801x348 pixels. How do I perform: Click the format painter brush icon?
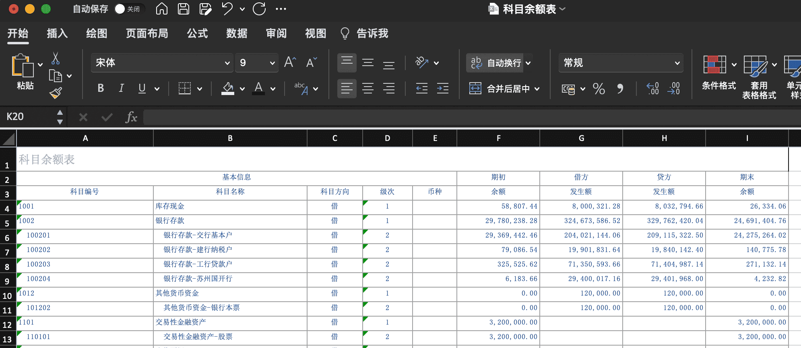[56, 93]
